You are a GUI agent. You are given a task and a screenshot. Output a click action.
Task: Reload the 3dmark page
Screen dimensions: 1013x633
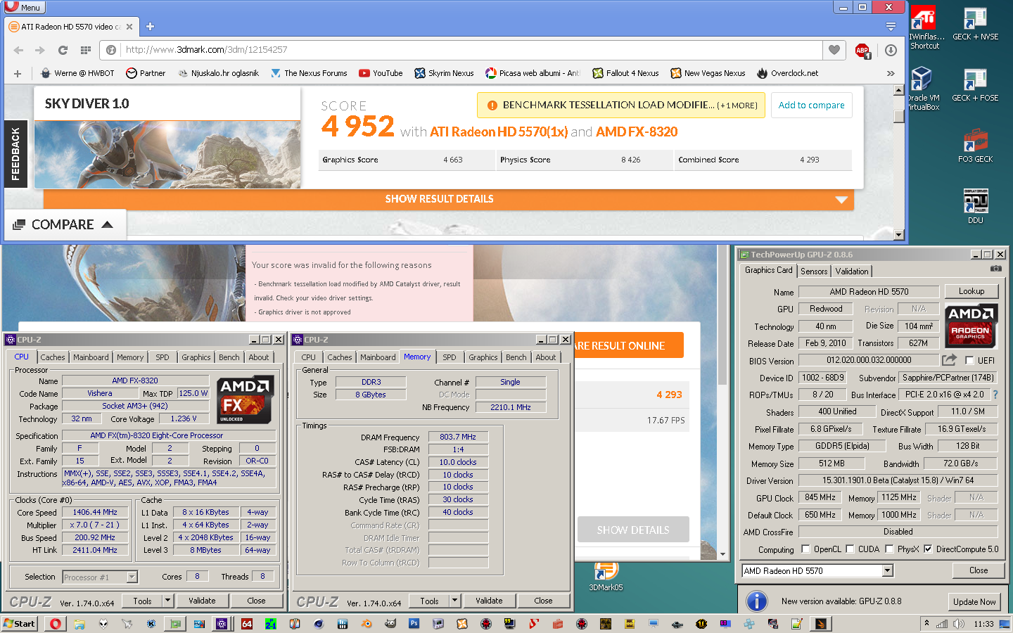click(63, 50)
